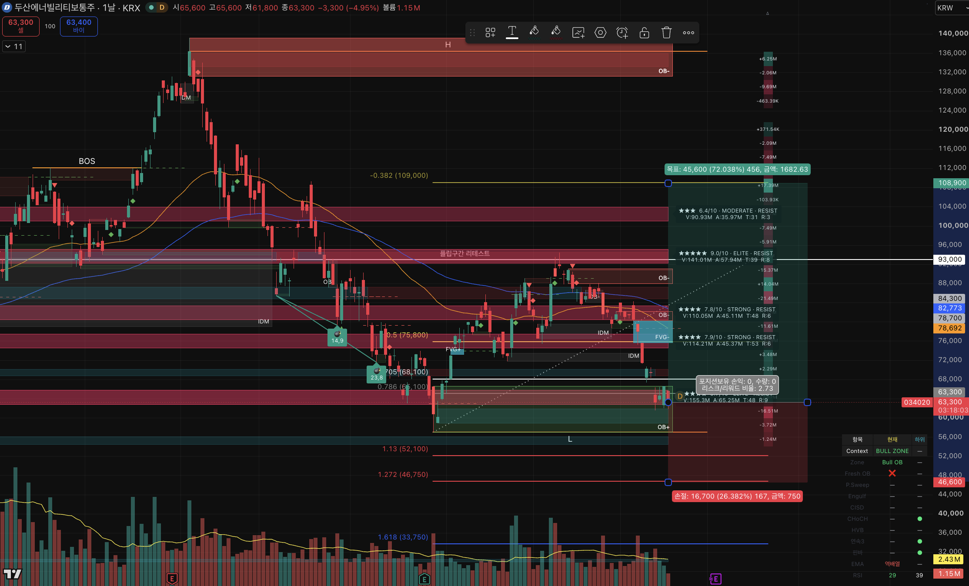The width and height of the screenshot is (969, 586).
Task: Grab the floating toolbar drag handle
Action: [472, 33]
